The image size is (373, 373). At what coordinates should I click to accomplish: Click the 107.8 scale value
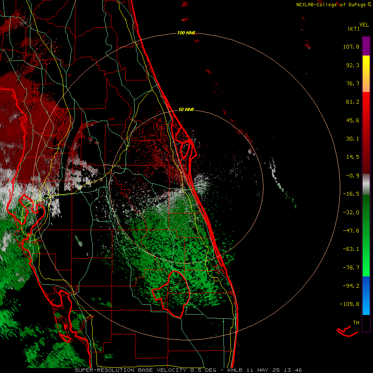click(x=351, y=47)
